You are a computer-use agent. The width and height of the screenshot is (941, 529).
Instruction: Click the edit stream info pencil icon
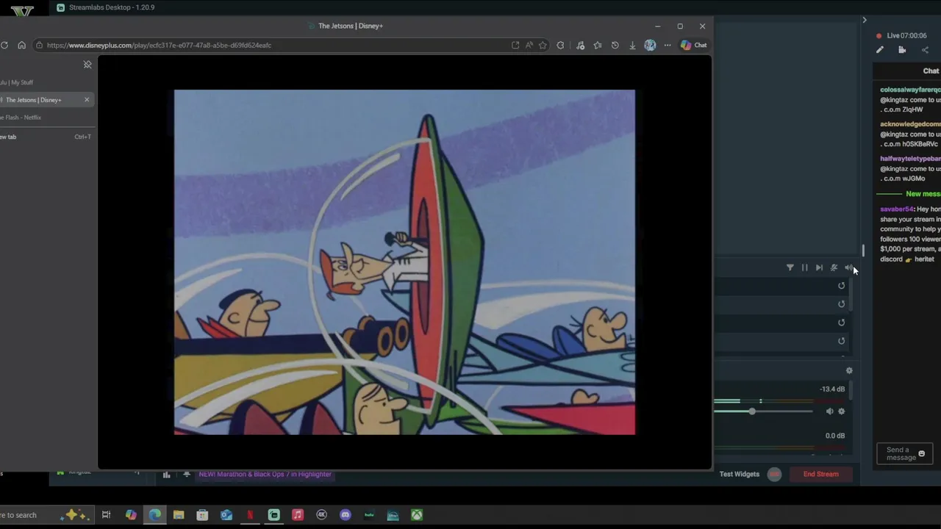(x=879, y=50)
